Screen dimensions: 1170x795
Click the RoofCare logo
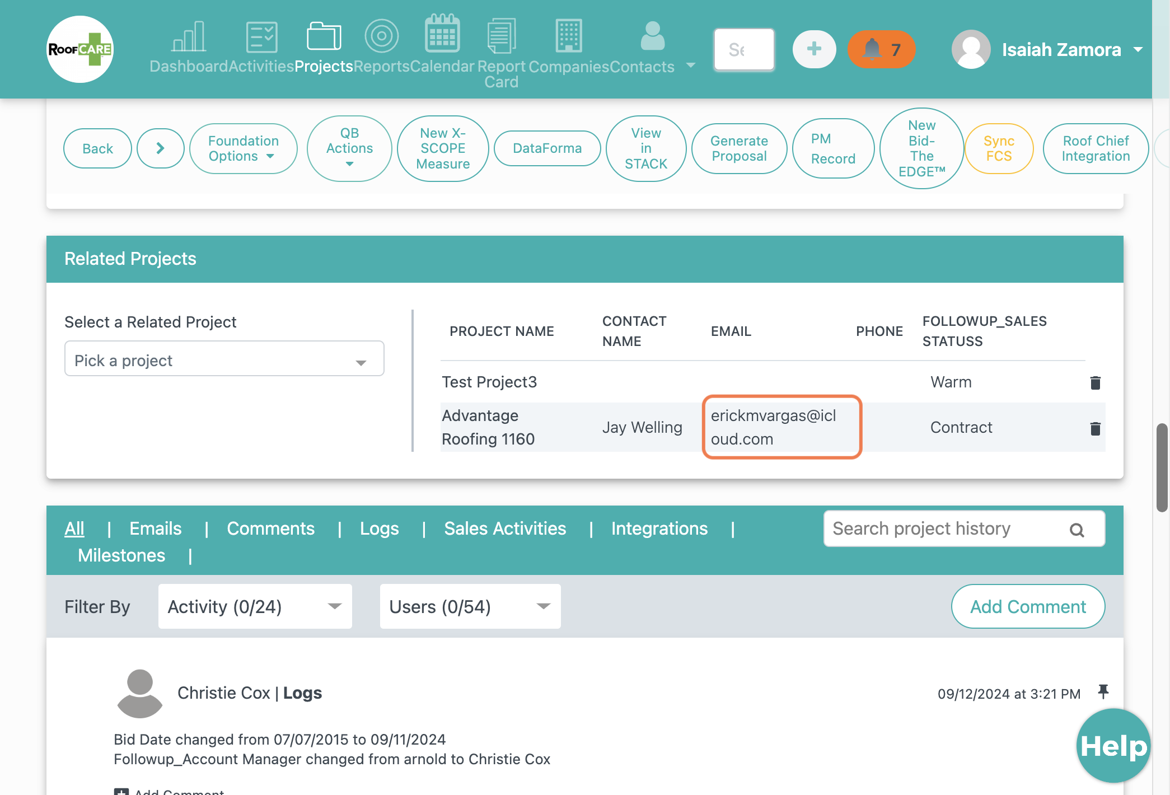click(80, 49)
